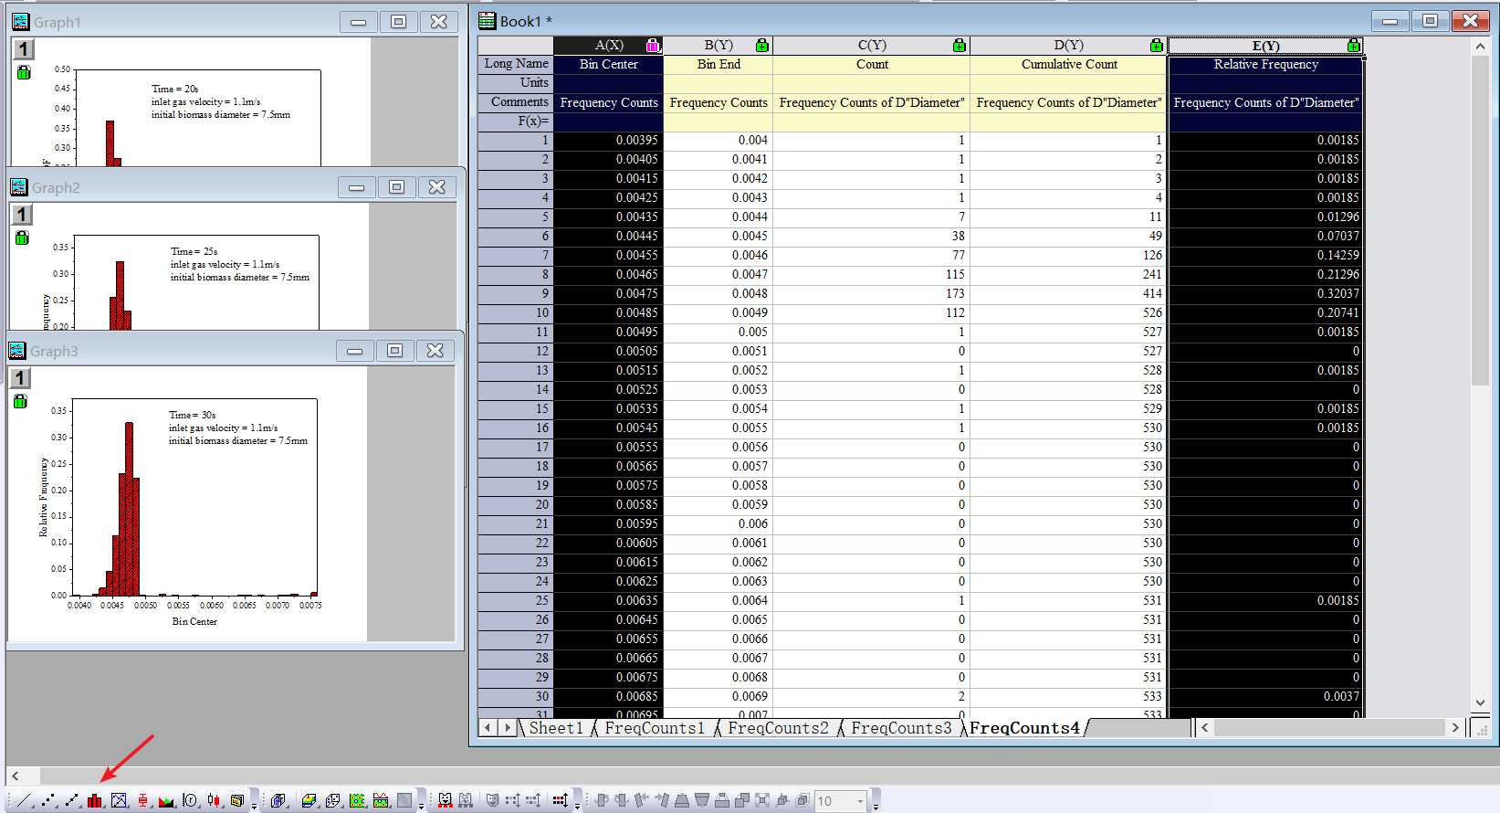Select the 3D scatter dice icon

click(x=333, y=800)
